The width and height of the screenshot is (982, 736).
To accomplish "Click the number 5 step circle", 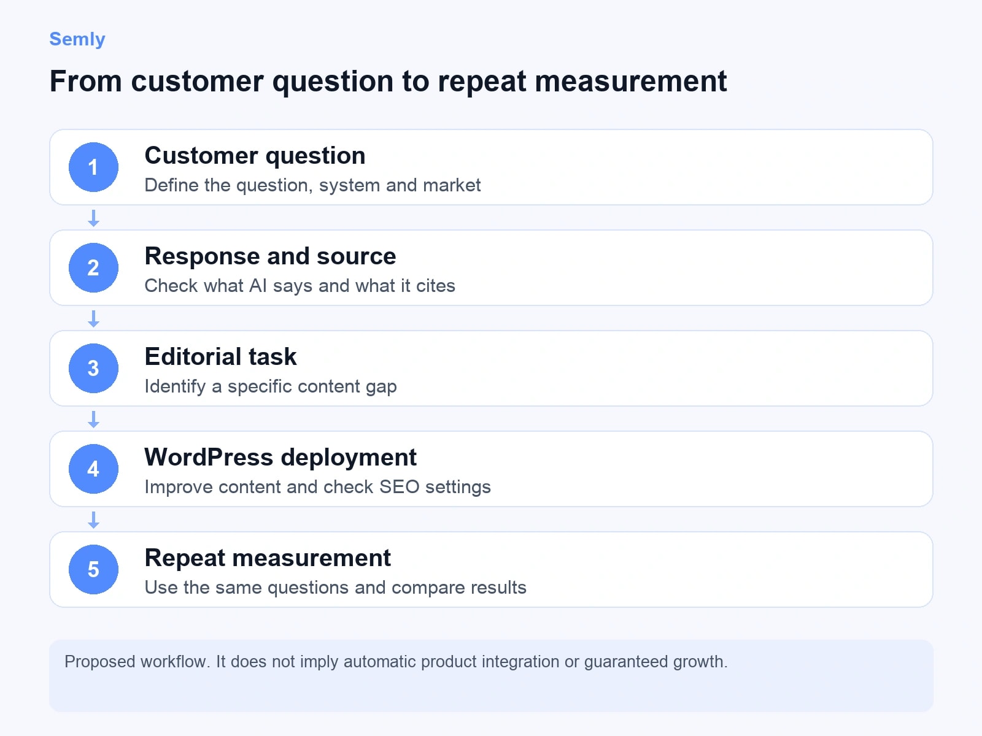I will tap(93, 569).
